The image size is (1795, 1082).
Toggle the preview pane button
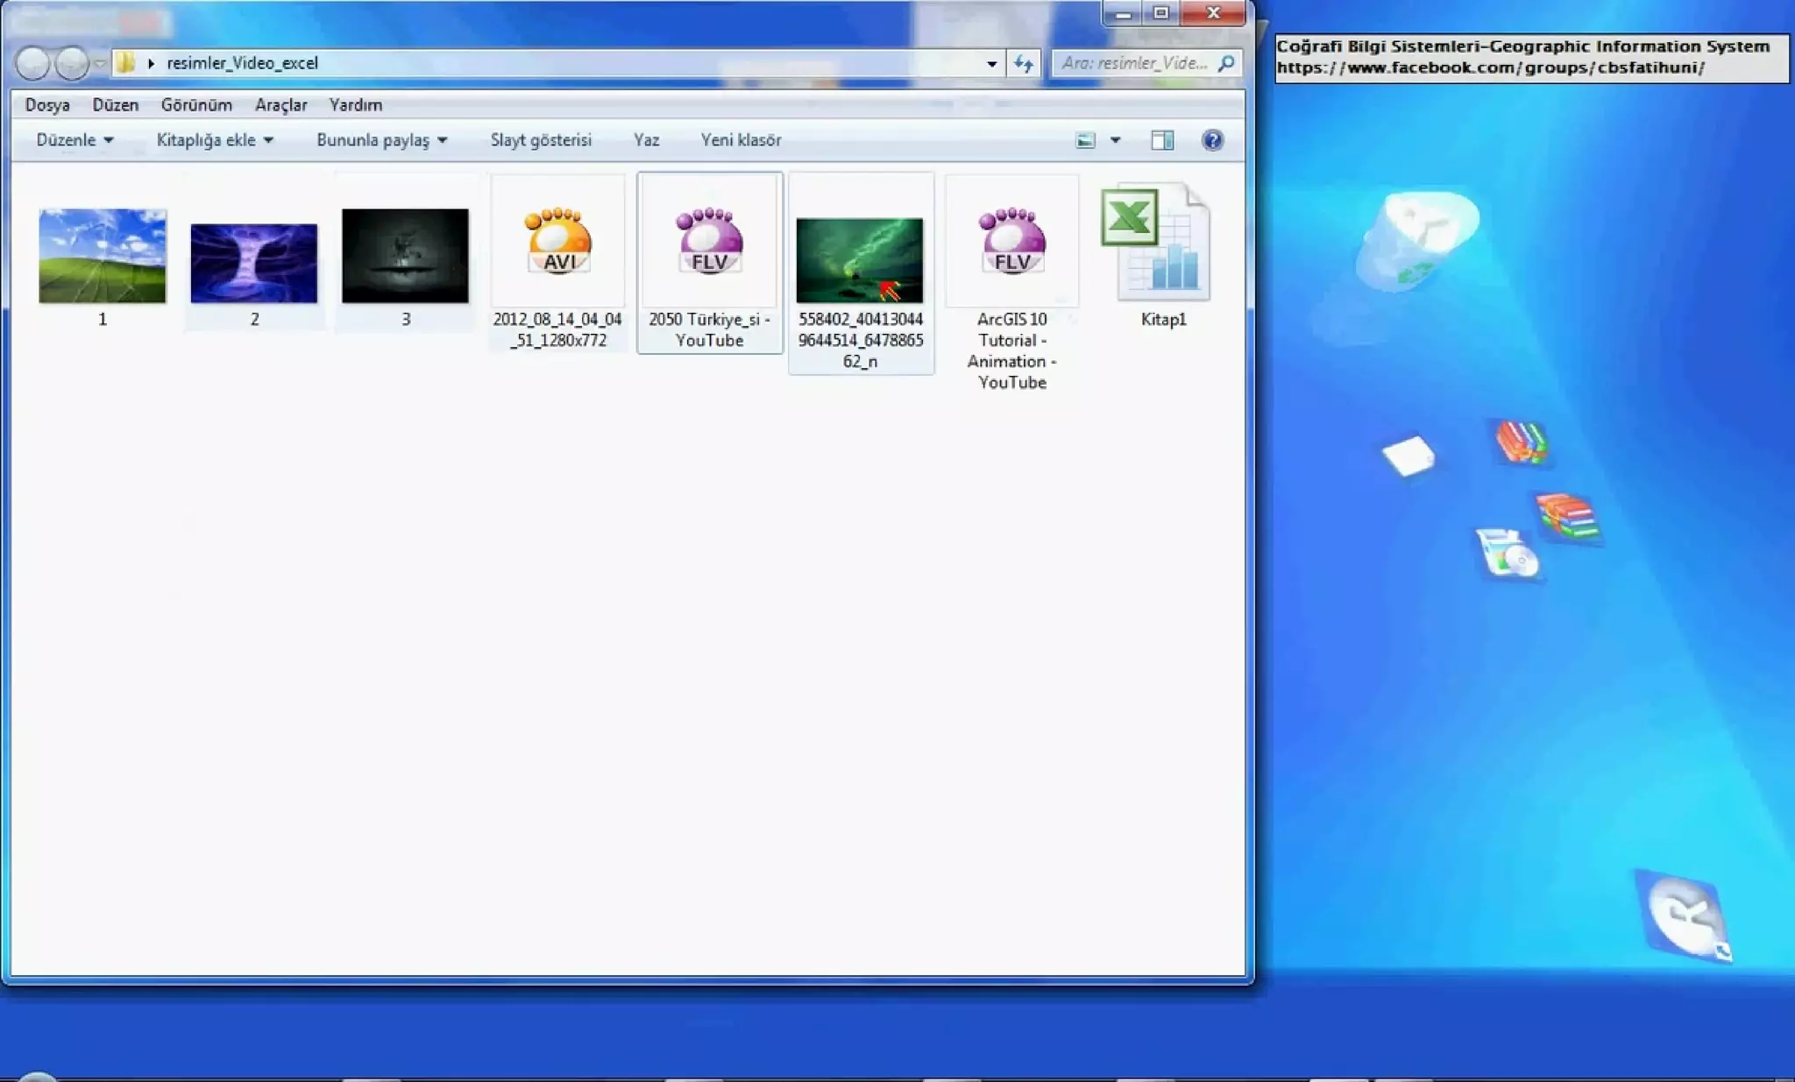(x=1162, y=140)
